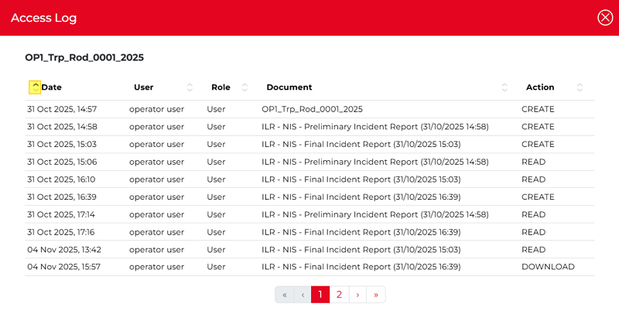Jump to the last page
619x311 pixels.
376,295
